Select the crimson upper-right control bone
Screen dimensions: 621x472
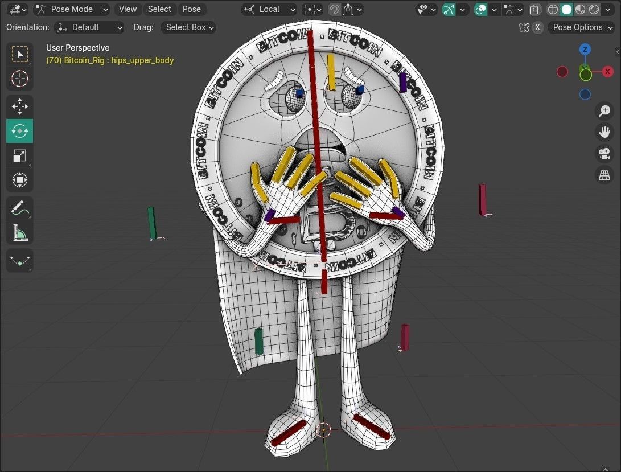click(482, 199)
